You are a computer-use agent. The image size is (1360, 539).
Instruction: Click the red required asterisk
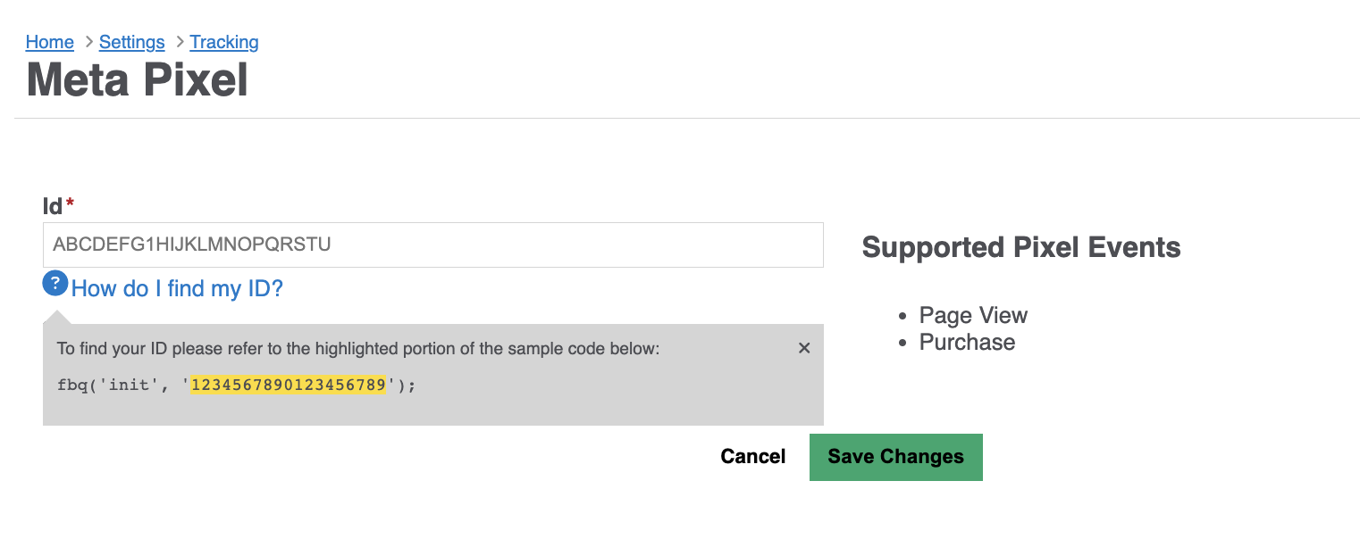click(70, 204)
